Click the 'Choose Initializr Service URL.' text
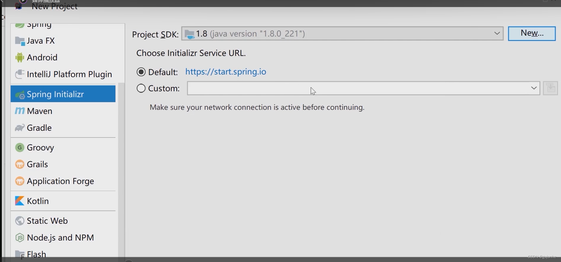 pyautogui.click(x=191, y=53)
